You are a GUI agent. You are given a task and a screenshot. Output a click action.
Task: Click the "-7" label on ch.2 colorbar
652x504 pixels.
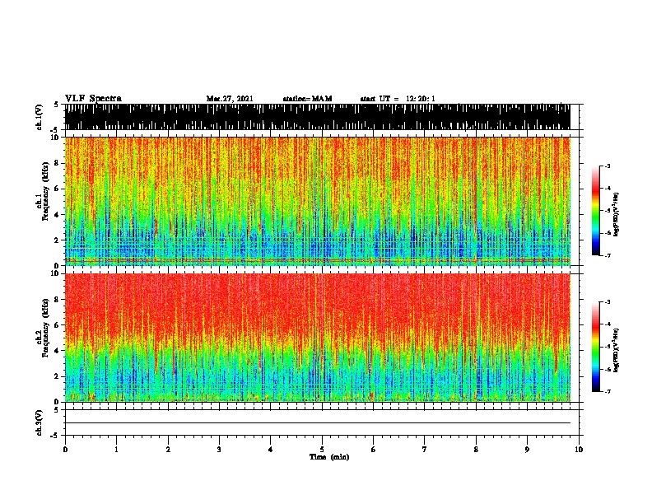[607, 392]
